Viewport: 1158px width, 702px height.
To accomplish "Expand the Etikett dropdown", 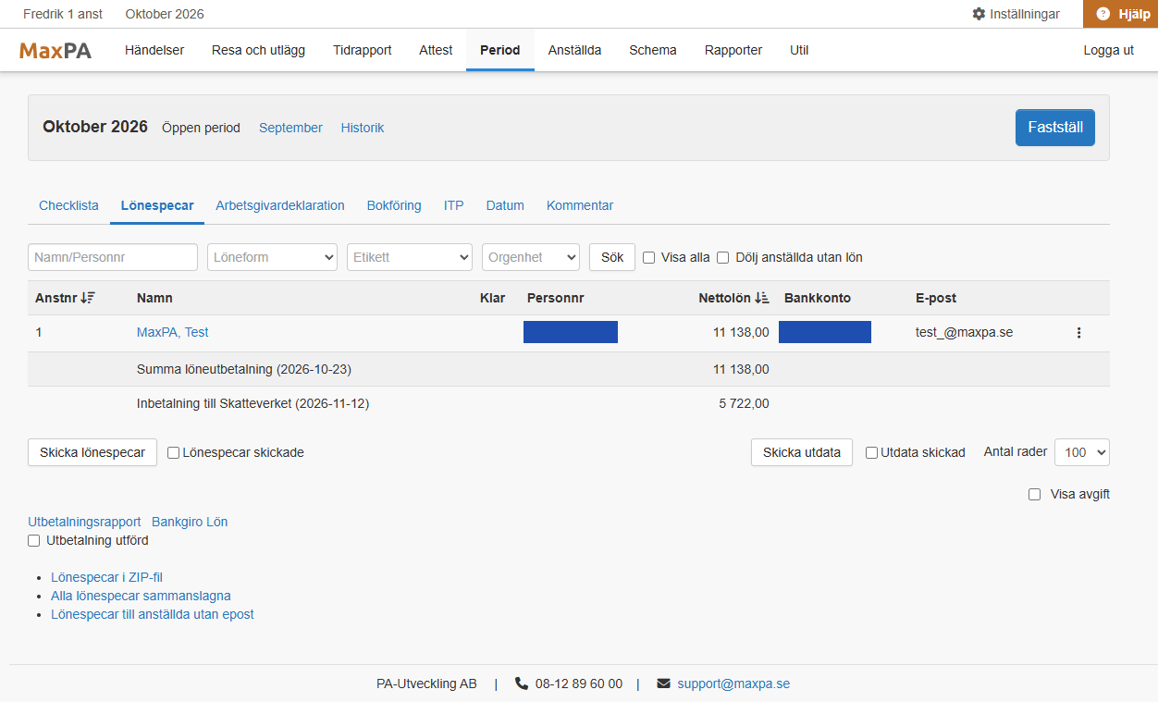I will click(410, 257).
